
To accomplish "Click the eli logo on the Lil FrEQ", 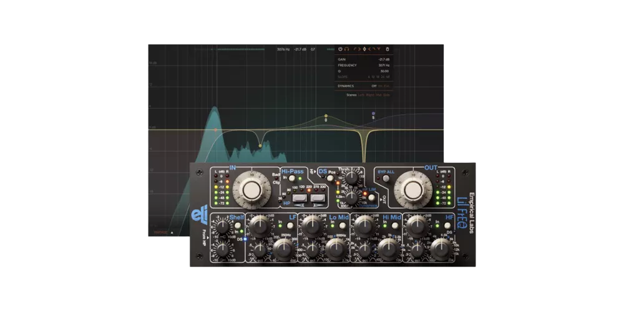I will (x=200, y=215).
